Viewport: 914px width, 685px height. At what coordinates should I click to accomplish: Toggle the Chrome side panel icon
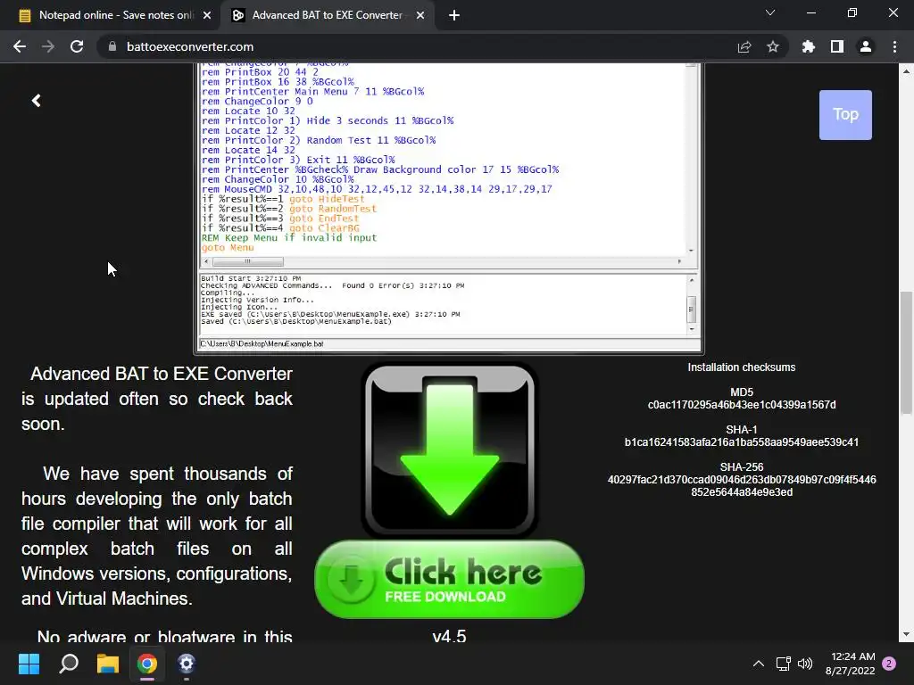[837, 46]
